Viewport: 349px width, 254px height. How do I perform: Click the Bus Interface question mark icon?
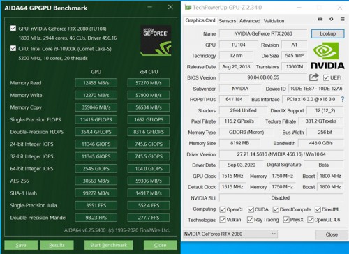pos(343,100)
